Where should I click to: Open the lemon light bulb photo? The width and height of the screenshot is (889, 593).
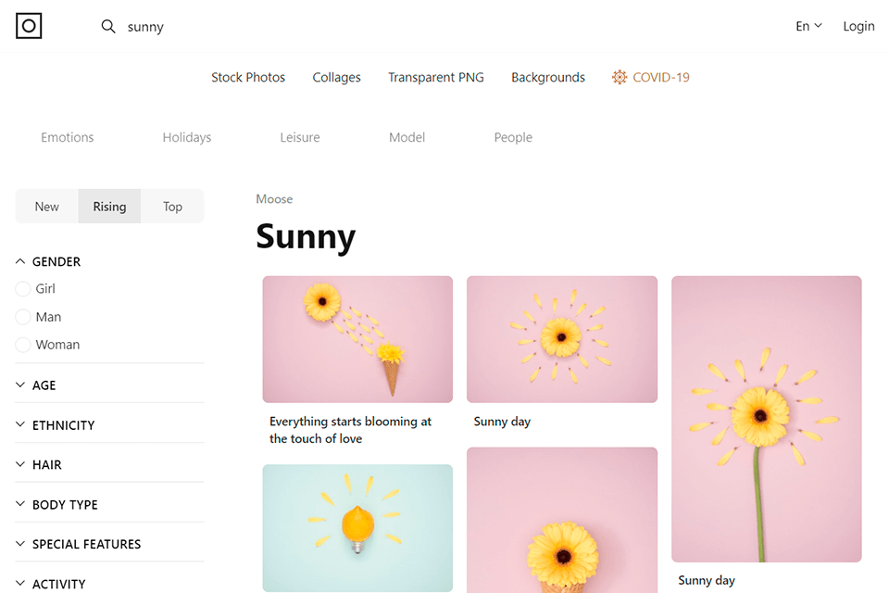(x=357, y=527)
